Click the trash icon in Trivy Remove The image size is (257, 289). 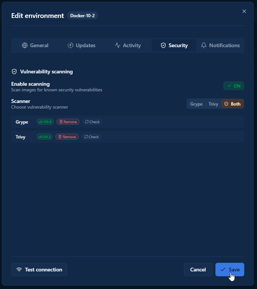(x=60, y=137)
